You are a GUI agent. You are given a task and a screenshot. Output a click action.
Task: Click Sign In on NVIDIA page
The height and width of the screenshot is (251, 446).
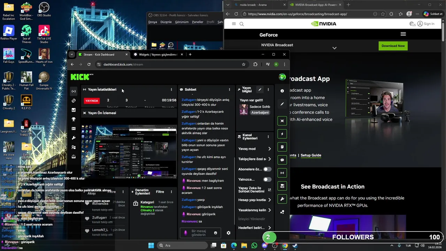coord(426,24)
